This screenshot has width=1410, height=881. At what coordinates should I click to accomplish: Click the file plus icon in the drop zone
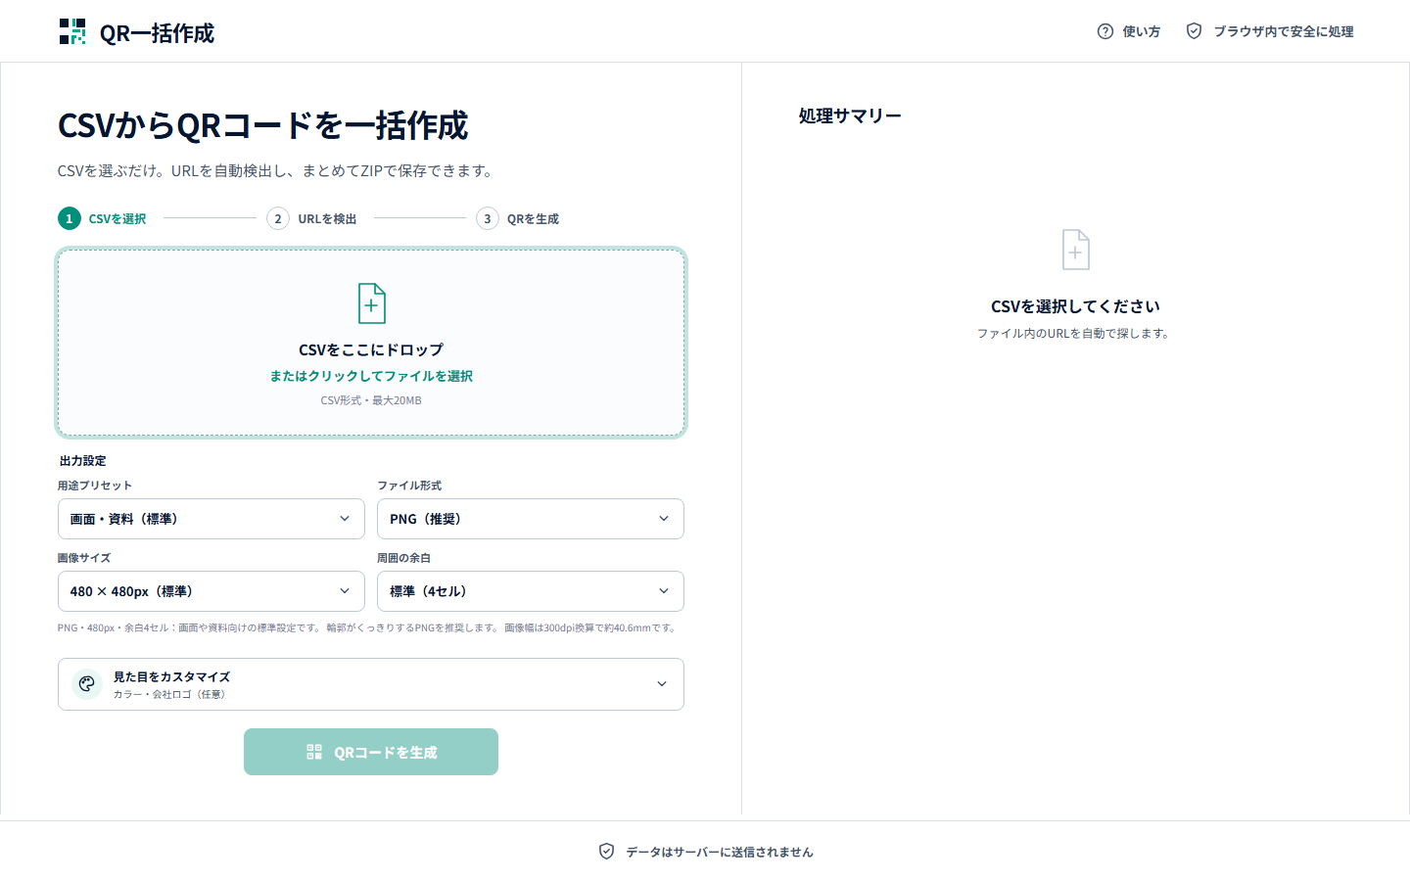click(x=371, y=303)
